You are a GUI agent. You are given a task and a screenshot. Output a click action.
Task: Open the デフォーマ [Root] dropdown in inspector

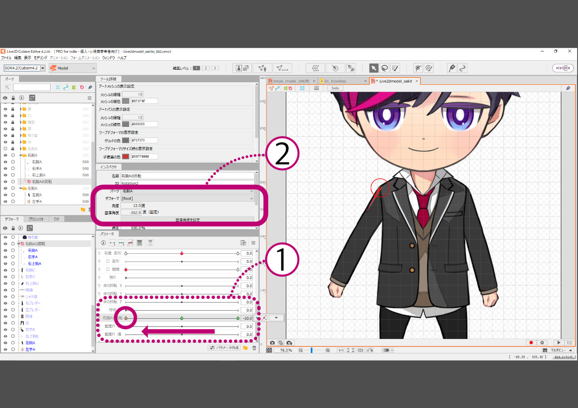(188, 198)
